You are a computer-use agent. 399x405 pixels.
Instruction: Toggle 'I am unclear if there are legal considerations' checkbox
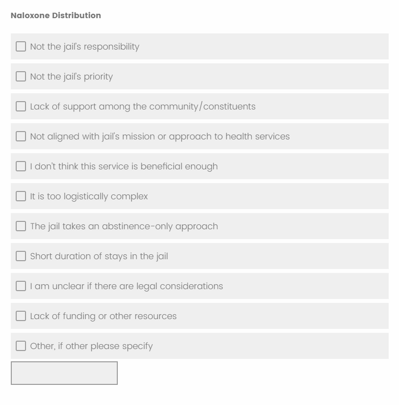[21, 286]
